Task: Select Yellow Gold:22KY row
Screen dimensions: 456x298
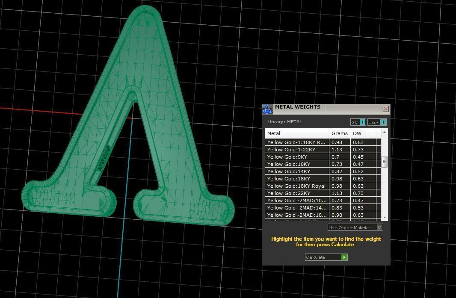Action: 323,193
